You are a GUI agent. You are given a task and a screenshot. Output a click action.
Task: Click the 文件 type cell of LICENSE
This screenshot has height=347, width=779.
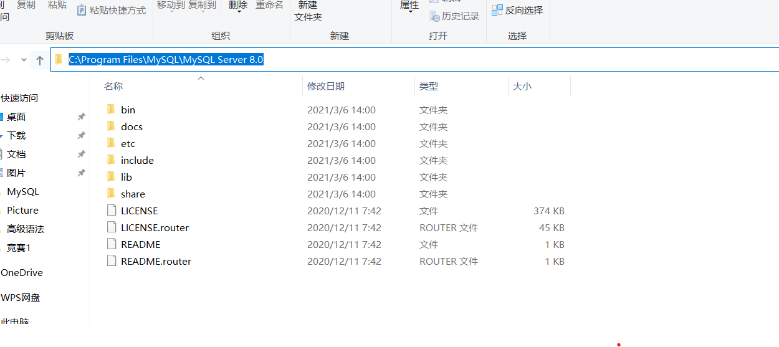[x=429, y=211]
